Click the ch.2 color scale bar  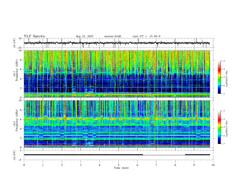coord(219,127)
